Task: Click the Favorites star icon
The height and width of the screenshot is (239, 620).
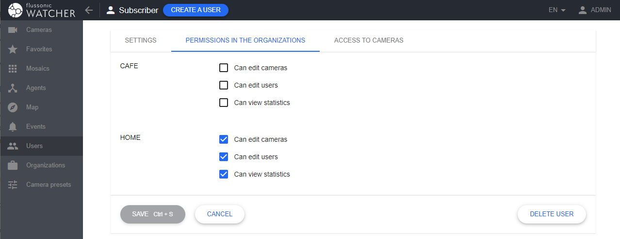Action: click(x=13, y=49)
